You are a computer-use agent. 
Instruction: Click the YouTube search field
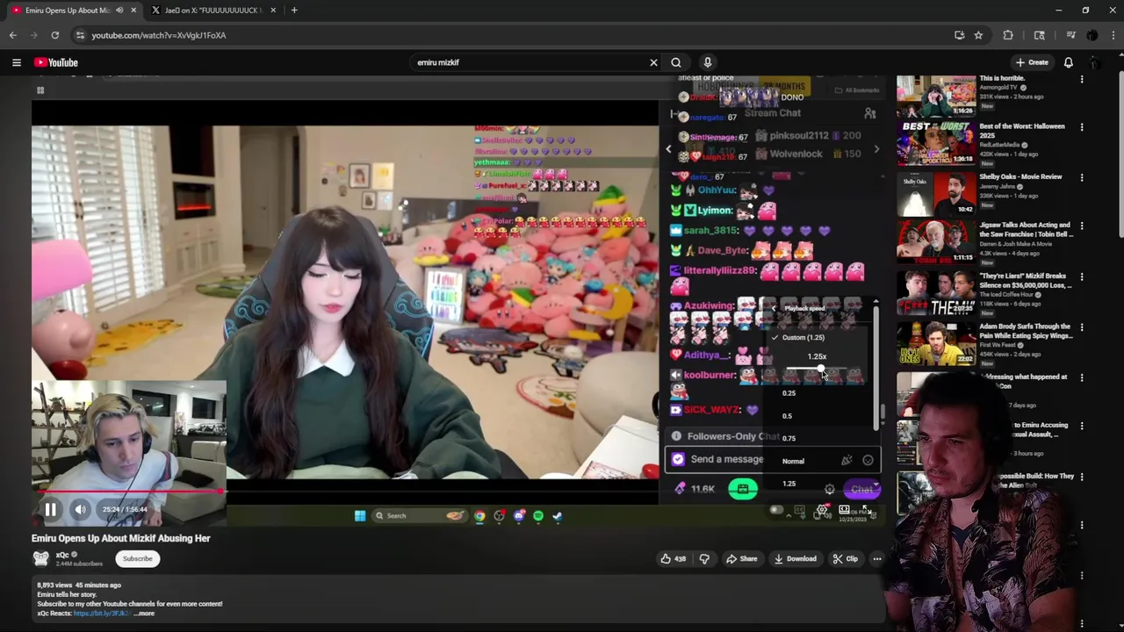click(530, 62)
